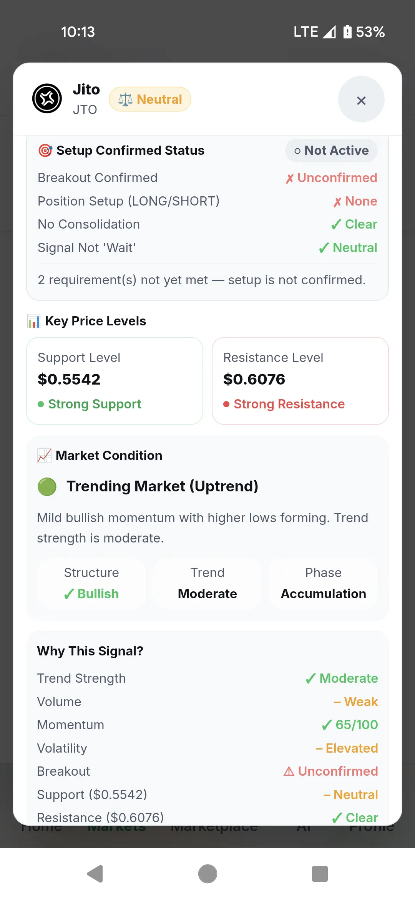Screen dimensions: 415x899
Task: Tap the target icon beside Setup Confirmed Status
Action: click(45, 151)
